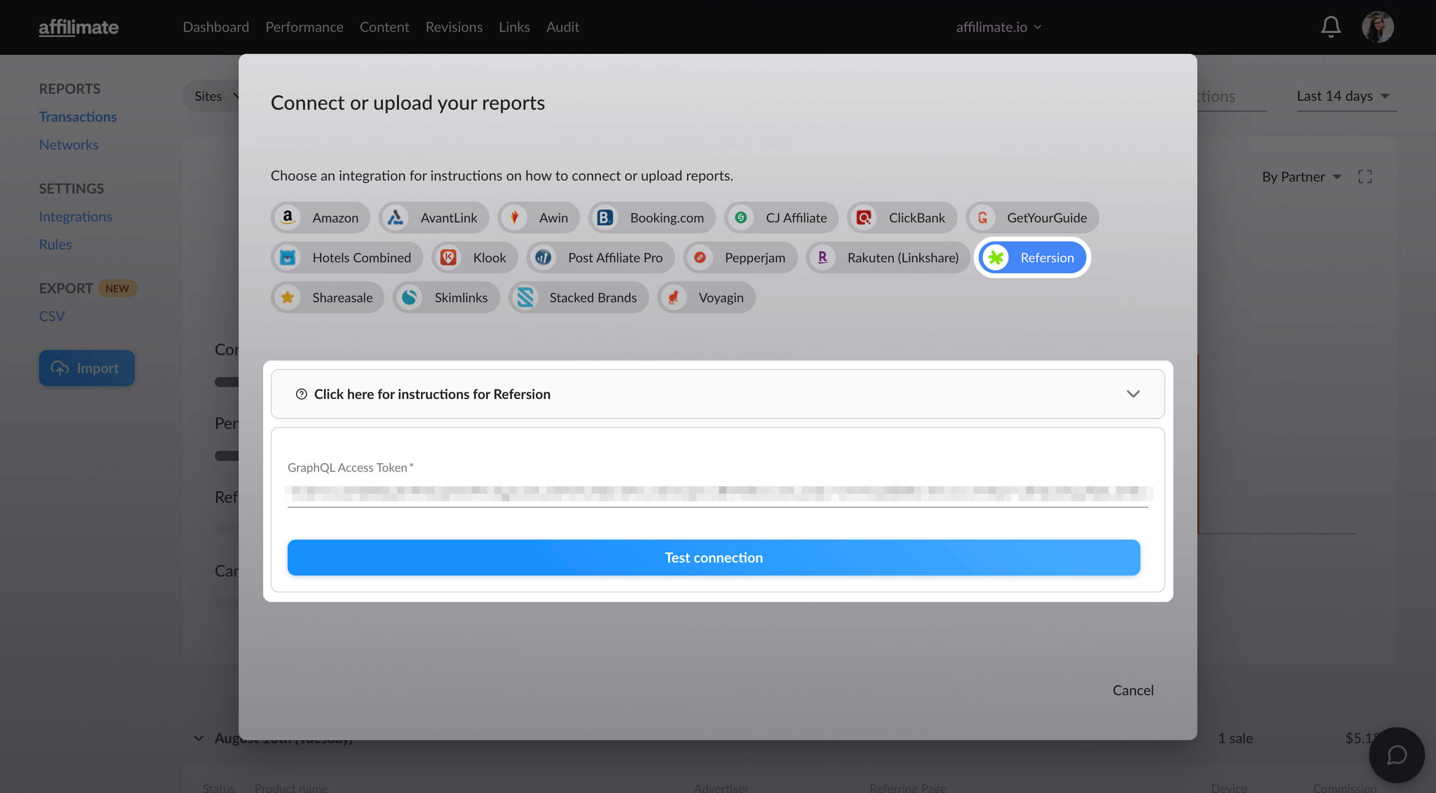Select the ClickBank integration
The height and width of the screenshot is (793, 1436).
[x=902, y=217]
